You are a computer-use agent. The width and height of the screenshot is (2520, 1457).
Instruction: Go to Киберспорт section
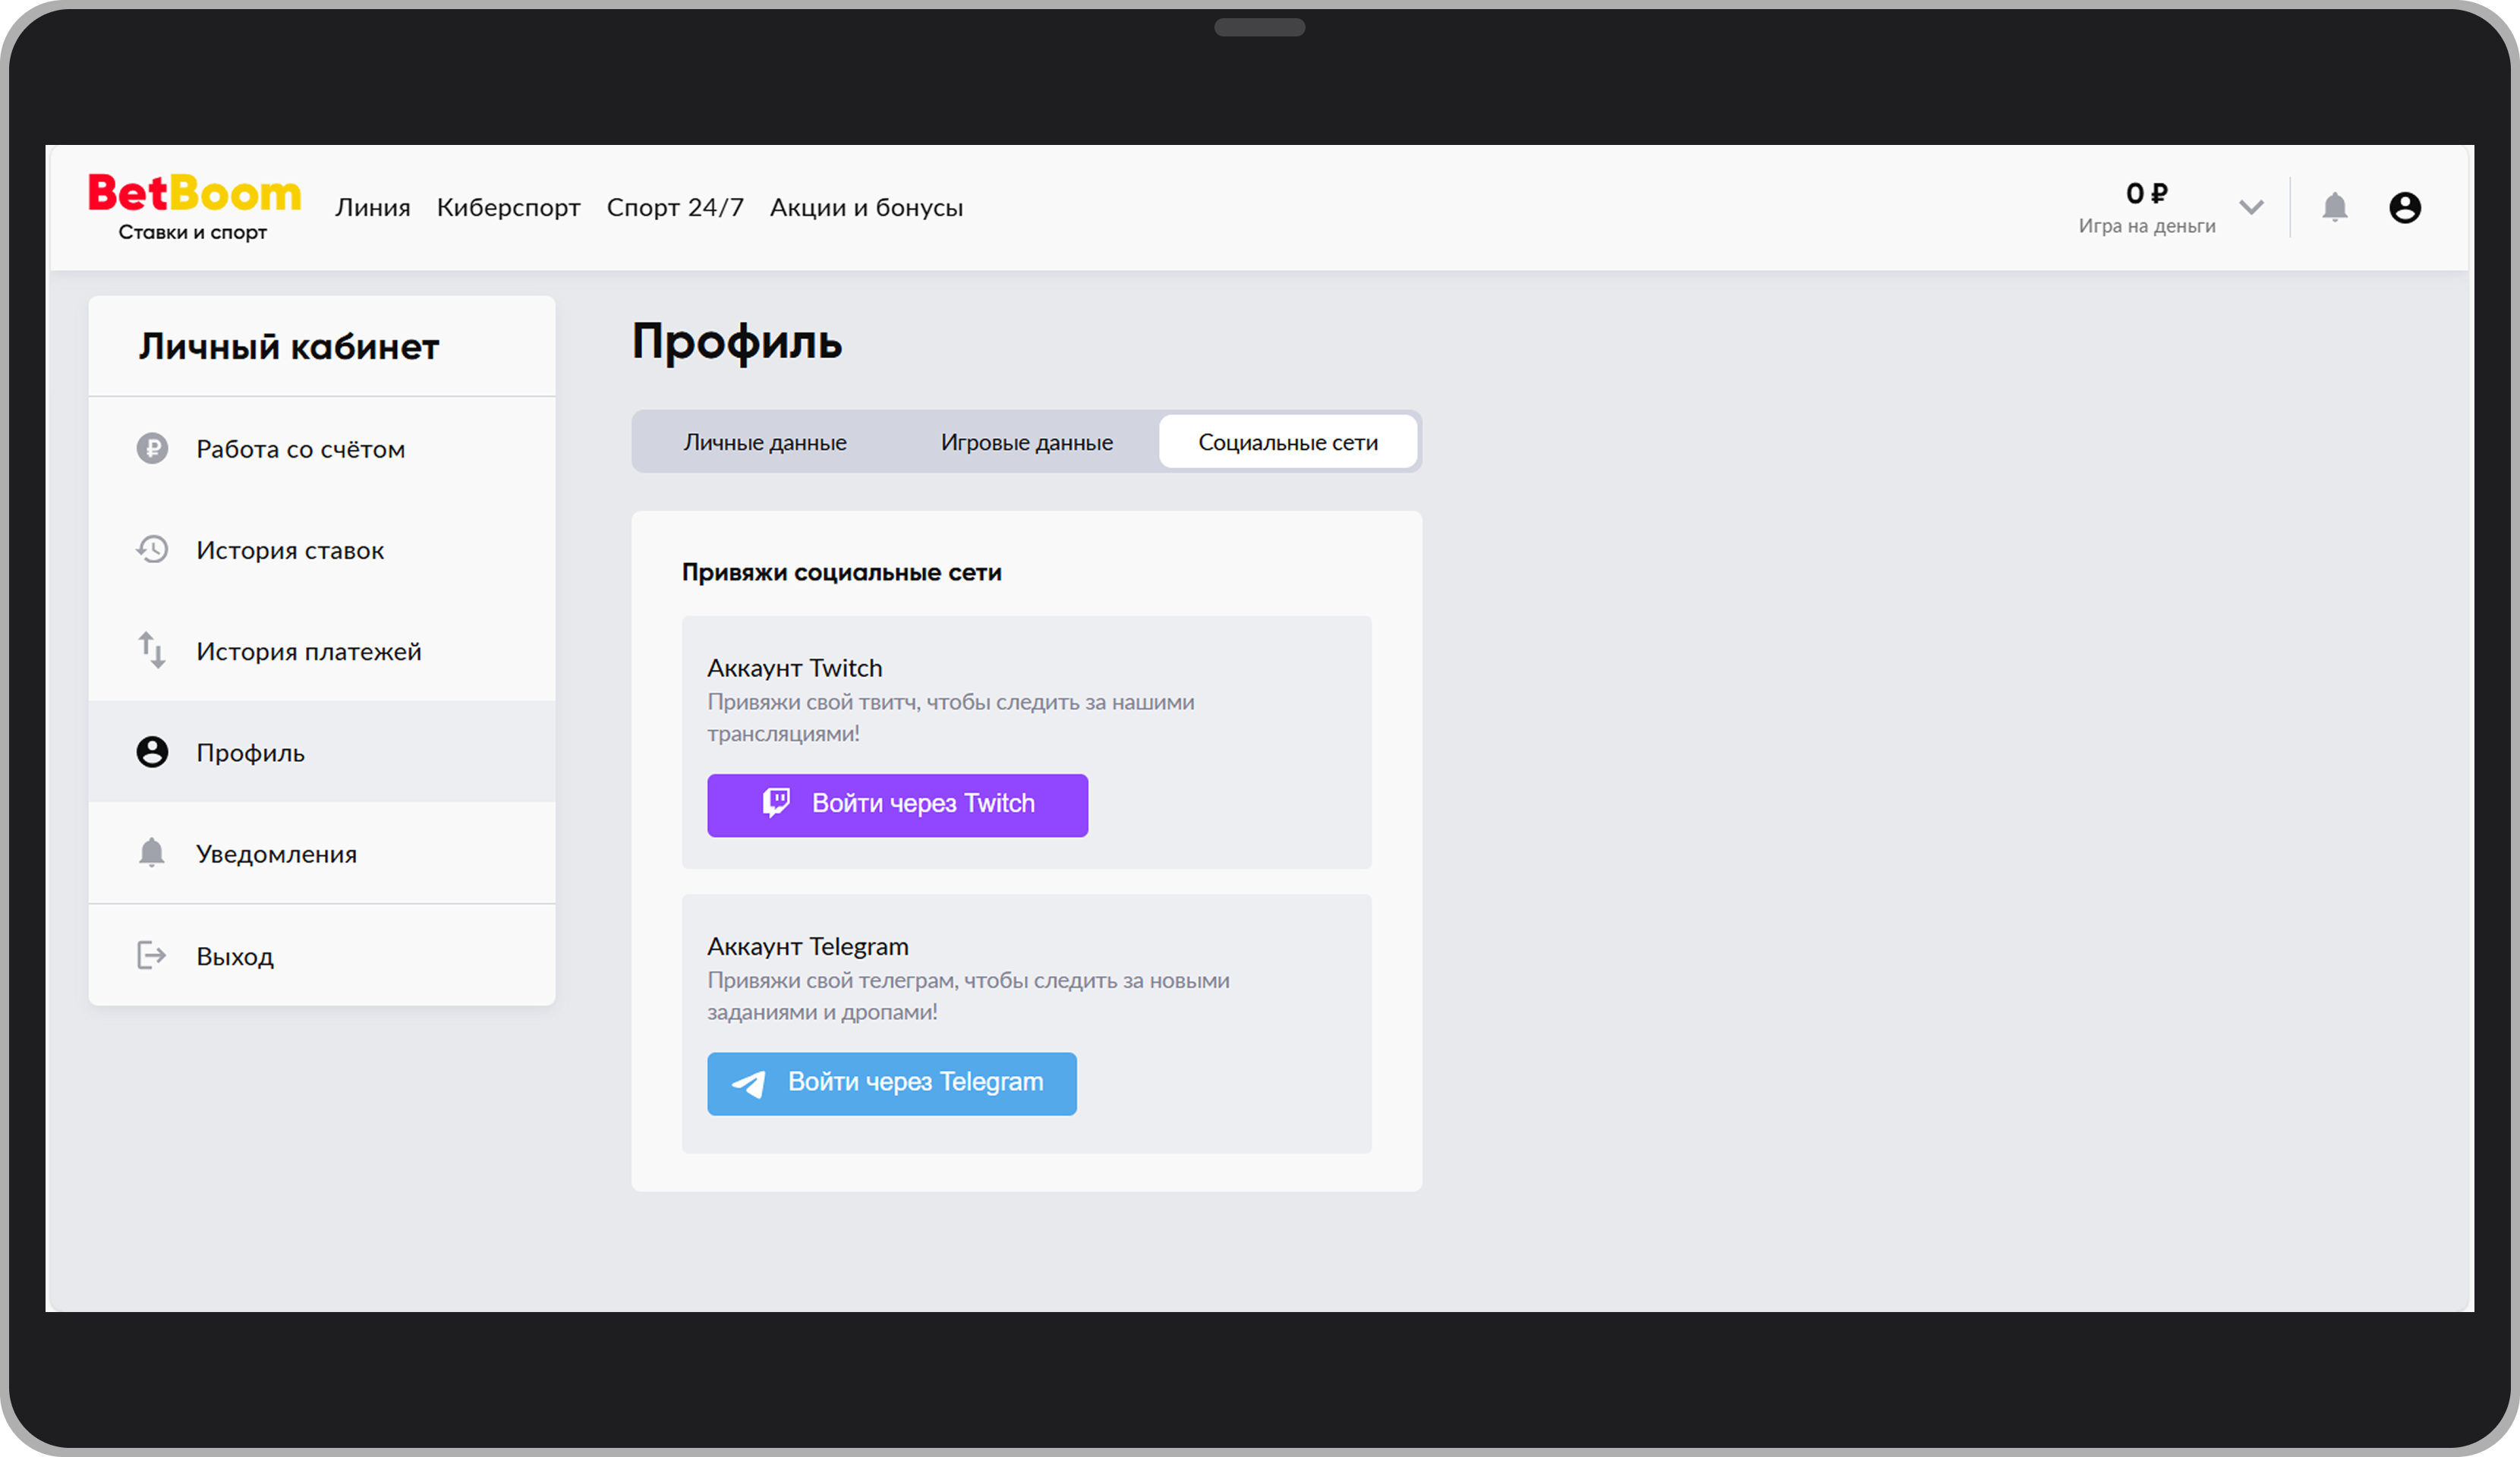[x=509, y=207]
